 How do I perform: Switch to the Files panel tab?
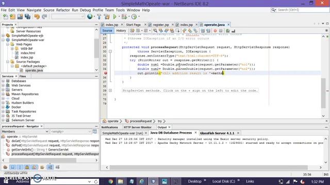(x=23, y=77)
